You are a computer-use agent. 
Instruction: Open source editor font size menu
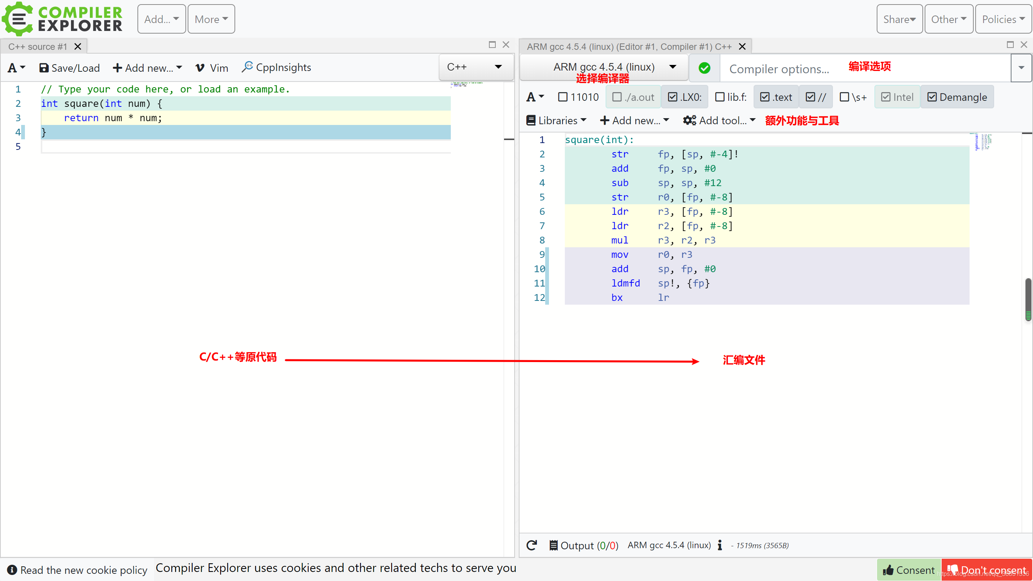coord(17,68)
